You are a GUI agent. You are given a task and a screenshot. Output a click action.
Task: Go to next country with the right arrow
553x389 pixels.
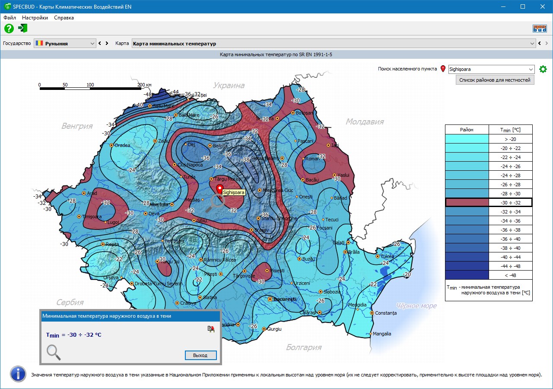pyautogui.click(x=107, y=43)
